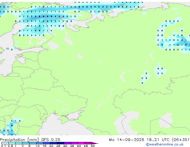Select the 25 mm navy legend swatch

60,143
